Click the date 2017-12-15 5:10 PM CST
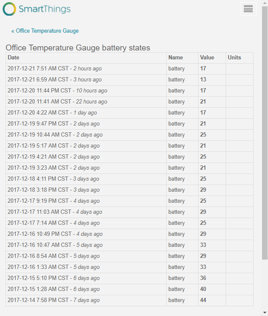This screenshot has height=316, width=268. pyautogui.click(x=38, y=278)
